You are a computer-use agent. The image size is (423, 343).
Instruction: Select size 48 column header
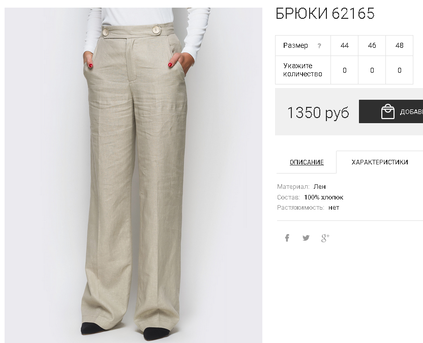click(x=400, y=45)
